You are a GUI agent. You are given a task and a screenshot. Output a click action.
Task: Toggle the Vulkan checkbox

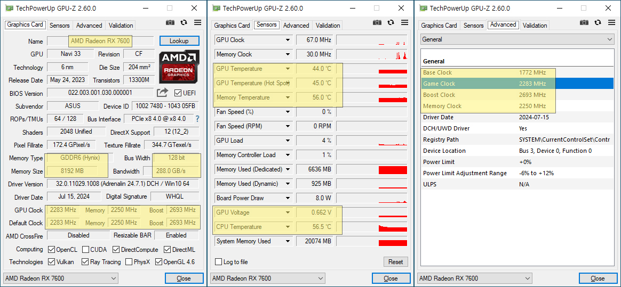pos(51,261)
